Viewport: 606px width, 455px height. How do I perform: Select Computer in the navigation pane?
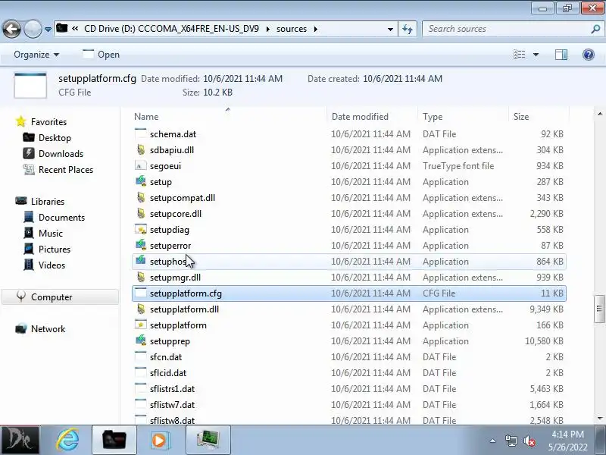click(52, 297)
